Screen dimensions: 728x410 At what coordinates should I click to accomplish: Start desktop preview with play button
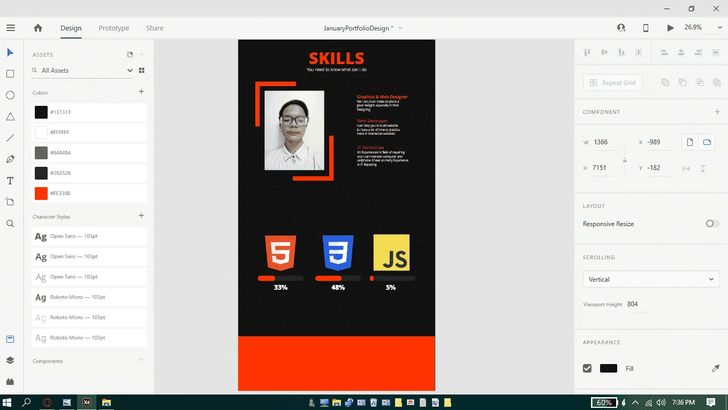(x=670, y=28)
